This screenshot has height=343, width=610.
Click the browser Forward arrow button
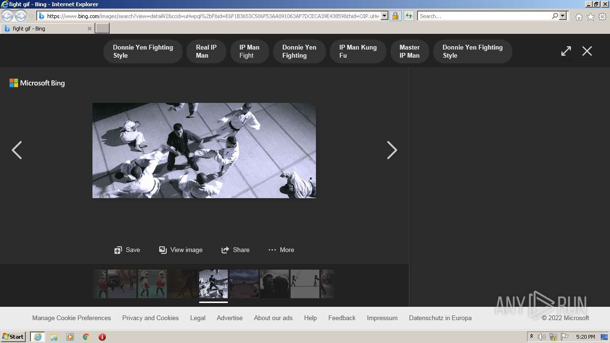click(20, 16)
